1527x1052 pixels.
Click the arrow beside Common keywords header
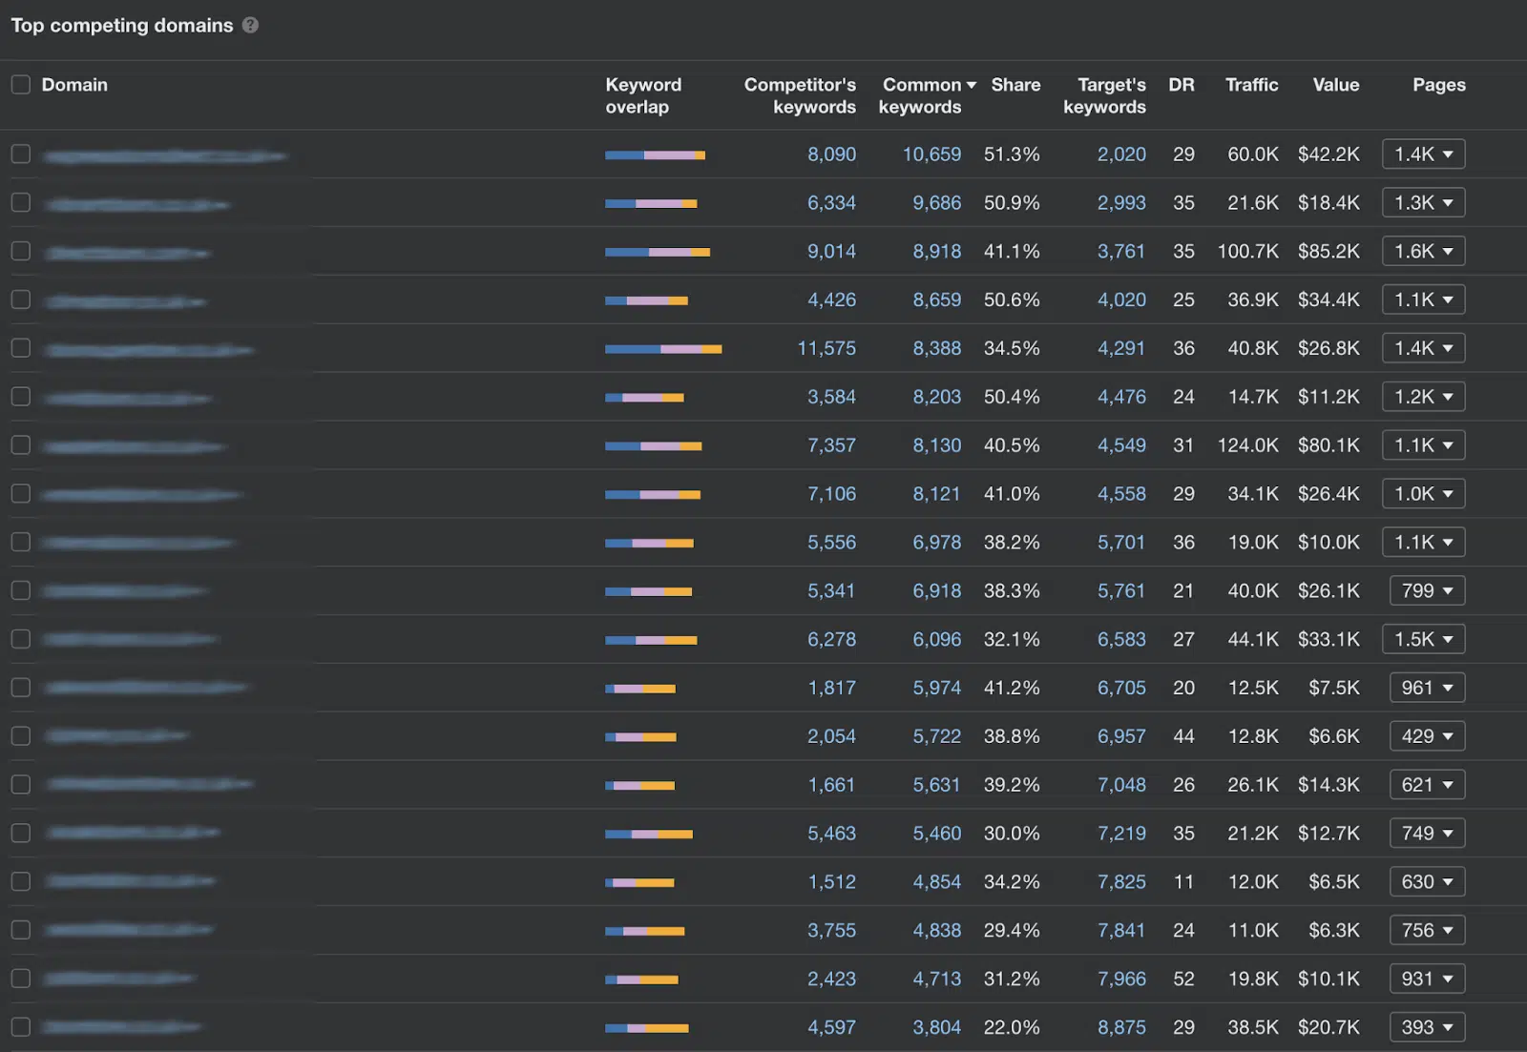pyautogui.click(x=971, y=85)
